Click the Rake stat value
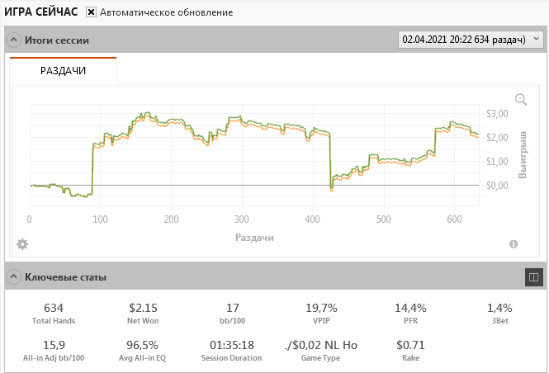This screenshot has width=549, height=373. pos(410,345)
